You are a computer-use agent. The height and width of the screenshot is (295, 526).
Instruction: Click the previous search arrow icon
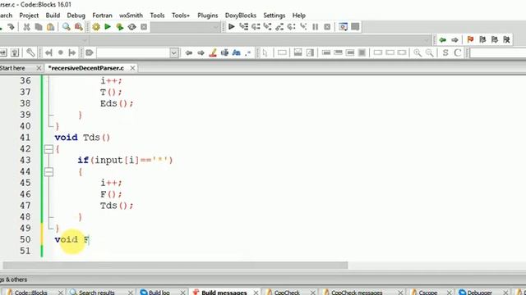coord(188,52)
